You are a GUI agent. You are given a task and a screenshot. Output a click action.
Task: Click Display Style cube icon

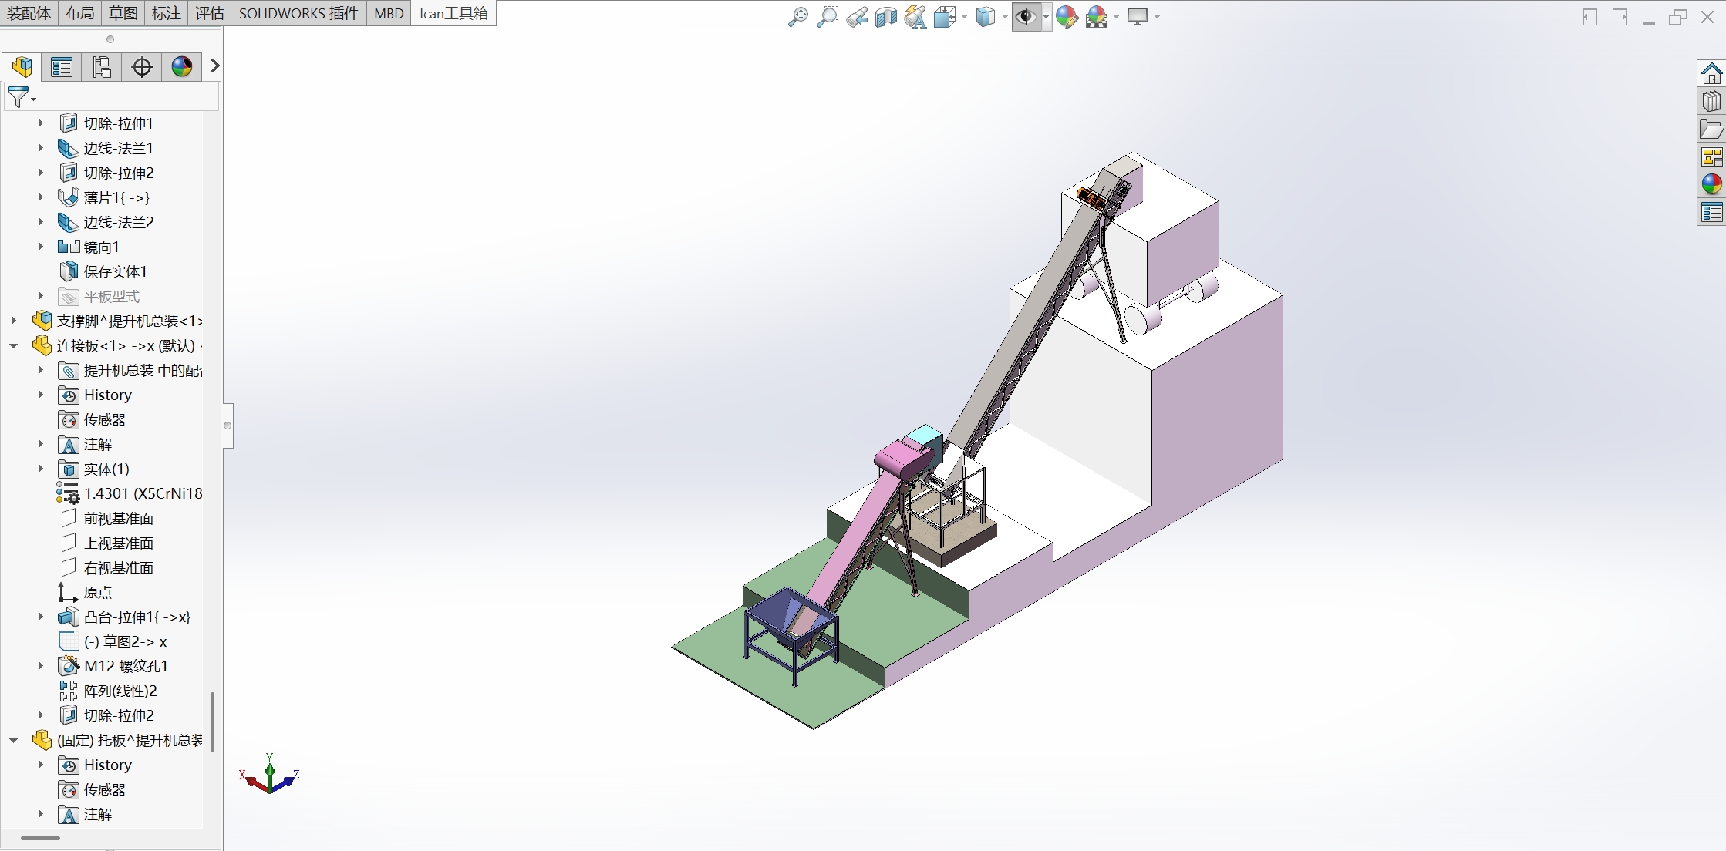(x=986, y=17)
